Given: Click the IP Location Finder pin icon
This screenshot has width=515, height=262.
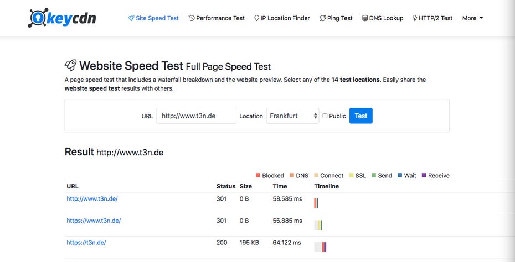Looking at the screenshot, I should tap(257, 18).
